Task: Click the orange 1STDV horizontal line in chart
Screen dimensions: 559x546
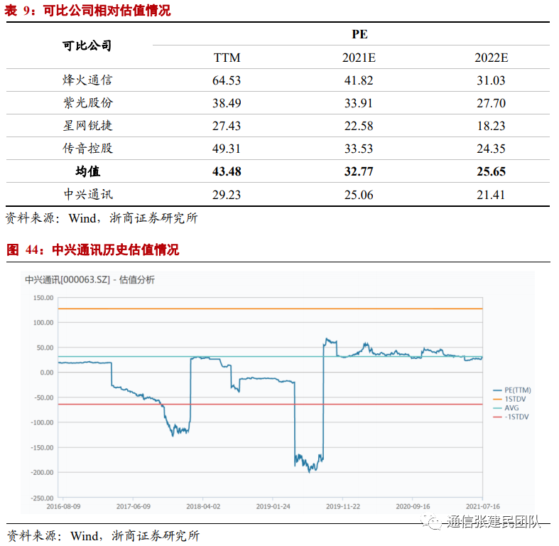Action: 270,309
